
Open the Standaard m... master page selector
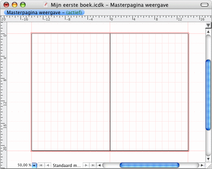[x=67, y=165]
